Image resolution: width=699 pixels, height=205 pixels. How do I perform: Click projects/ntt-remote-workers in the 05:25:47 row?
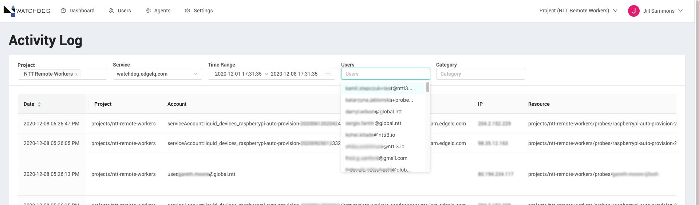(x=123, y=124)
